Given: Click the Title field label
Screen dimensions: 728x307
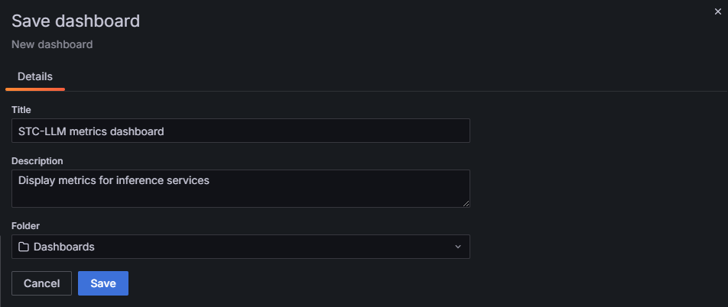Looking at the screenshot, I should pos(21,110).
